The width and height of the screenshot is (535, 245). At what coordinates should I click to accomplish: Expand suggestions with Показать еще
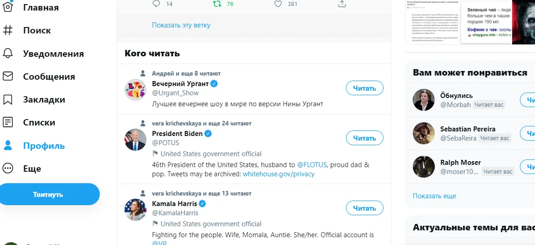coord(434,196)
